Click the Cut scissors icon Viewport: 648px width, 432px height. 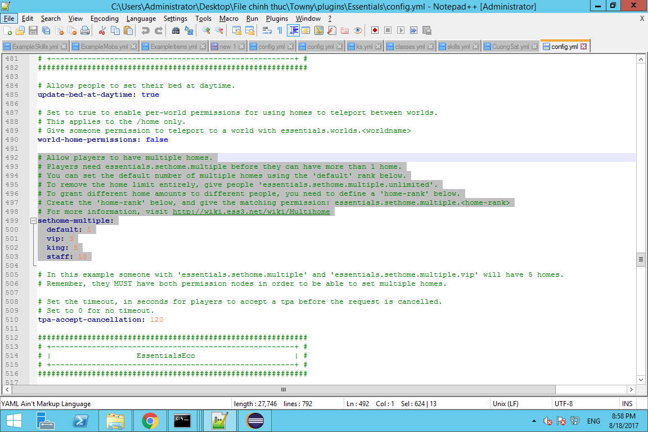point(102,30)
